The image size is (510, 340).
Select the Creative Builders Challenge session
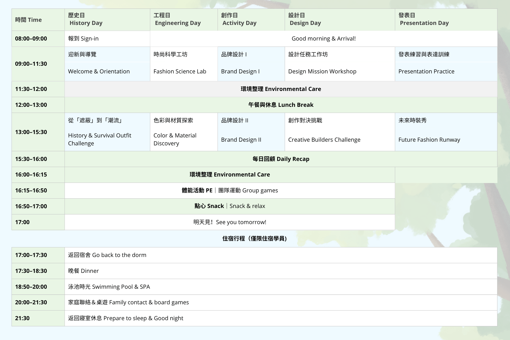pos(339,132)
